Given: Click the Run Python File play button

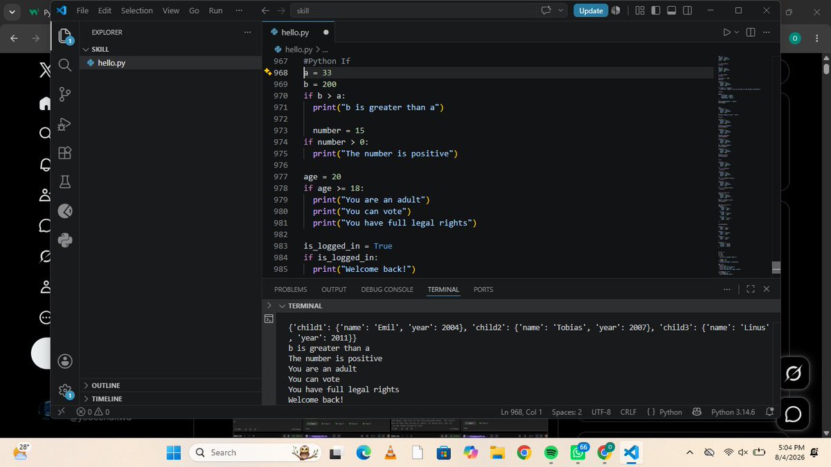Looking at the screenshot, I should (726, 33).
